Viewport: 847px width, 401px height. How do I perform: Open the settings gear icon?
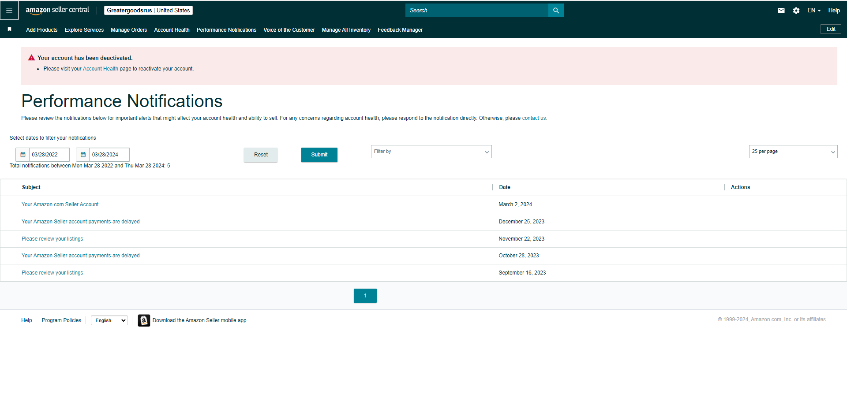click(x=796, y=11)
